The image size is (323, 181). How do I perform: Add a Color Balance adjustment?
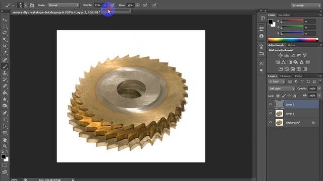point(284,62)
